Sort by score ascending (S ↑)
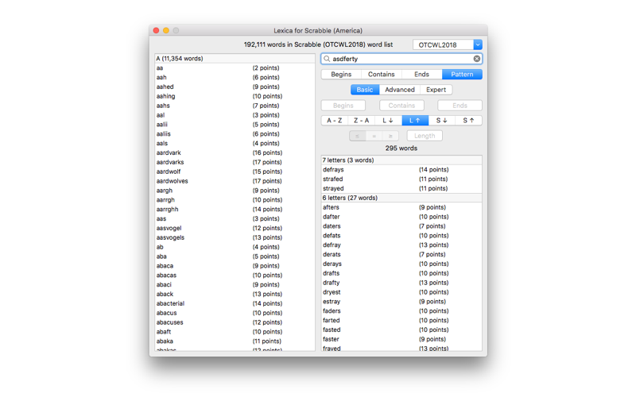The width and height of the screenshot is (636, 397). point(469,121)
